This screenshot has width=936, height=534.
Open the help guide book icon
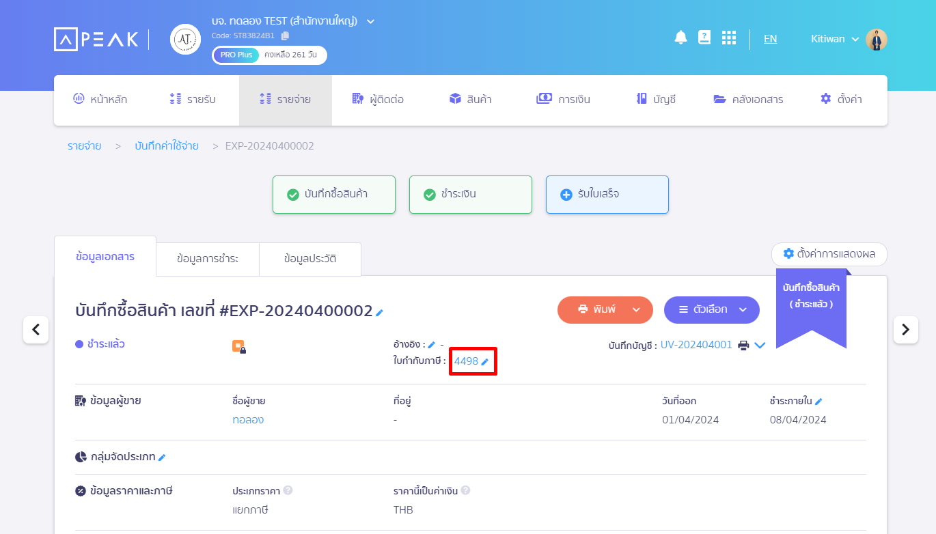pos(704,38)
